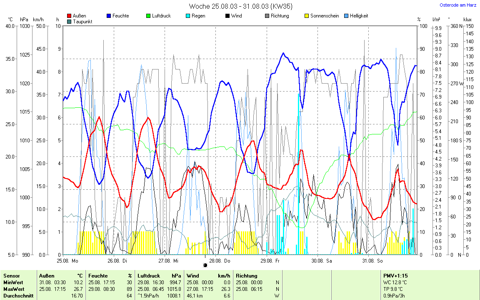The width and height of the screenshot is (480, 300).
Task: Click the blue Feuchte legend swatch
Action: click(x=109, y=16)
